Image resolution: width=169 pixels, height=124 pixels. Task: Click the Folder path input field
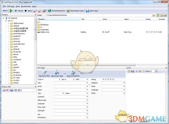(99, 15)
